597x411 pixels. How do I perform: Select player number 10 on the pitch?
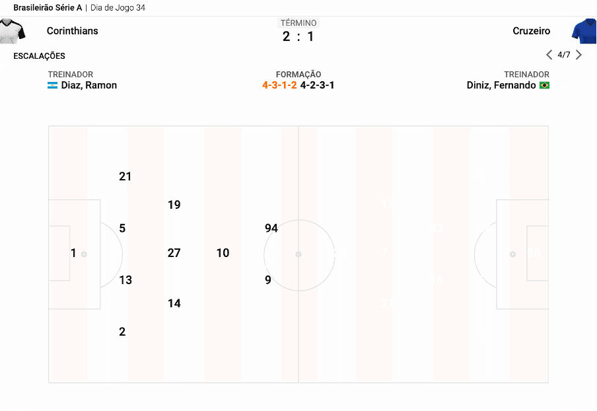(x=223, y=253)
